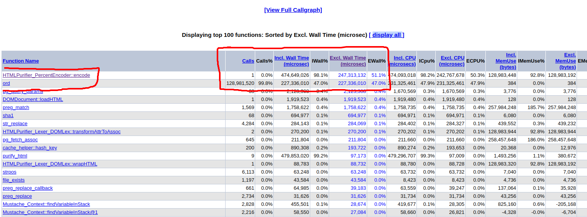The image size is (587, 217).
Task: Select the 99.8% Calls percent for ord
Action: [265, 83]
